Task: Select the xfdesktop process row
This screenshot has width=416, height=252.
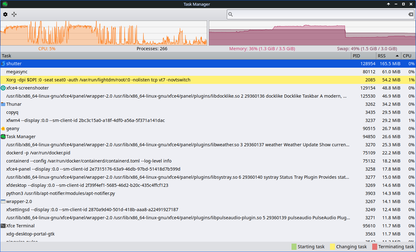Action: (x=208, y=185)
